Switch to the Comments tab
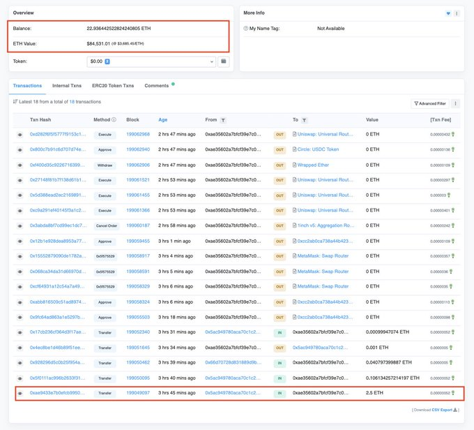Image resolution: width=474 pixels, height=430 pixels. [x=156, y=86]
